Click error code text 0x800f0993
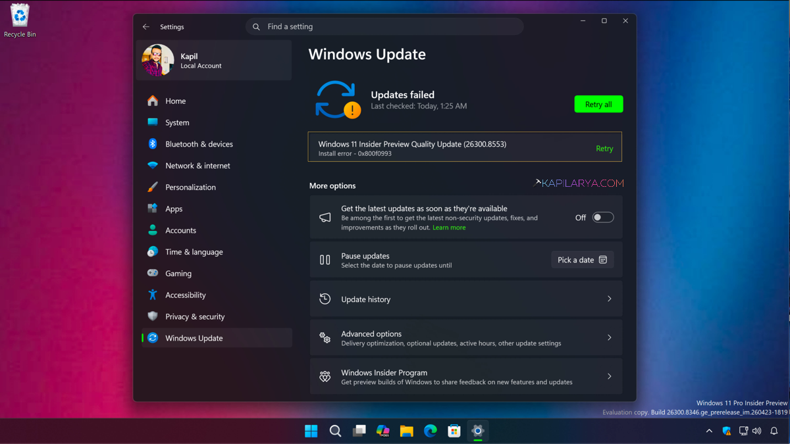 click(x=375, y=153)
